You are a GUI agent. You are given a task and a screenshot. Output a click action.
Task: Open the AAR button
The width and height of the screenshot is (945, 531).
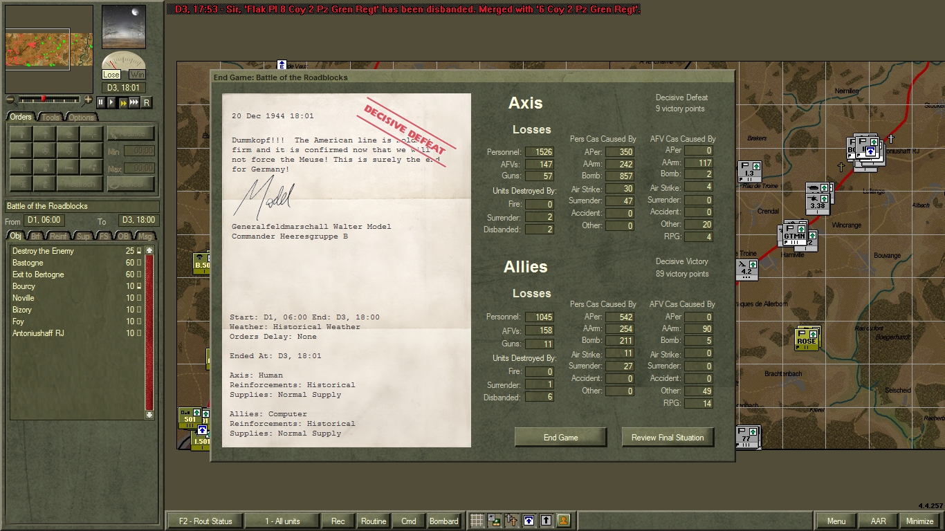tap(878, 521)
